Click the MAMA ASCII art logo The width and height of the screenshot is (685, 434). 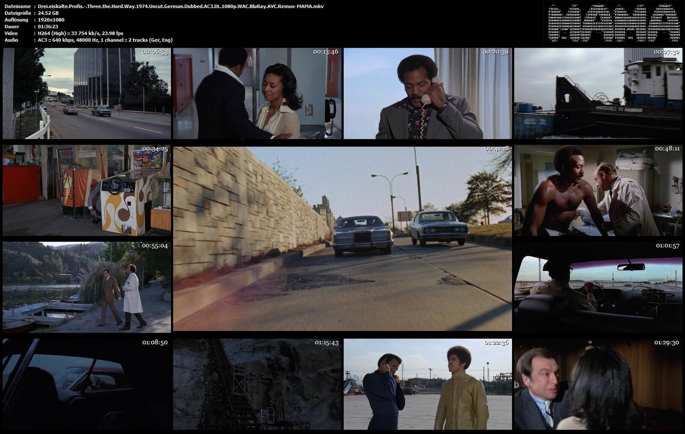(614, 24)
